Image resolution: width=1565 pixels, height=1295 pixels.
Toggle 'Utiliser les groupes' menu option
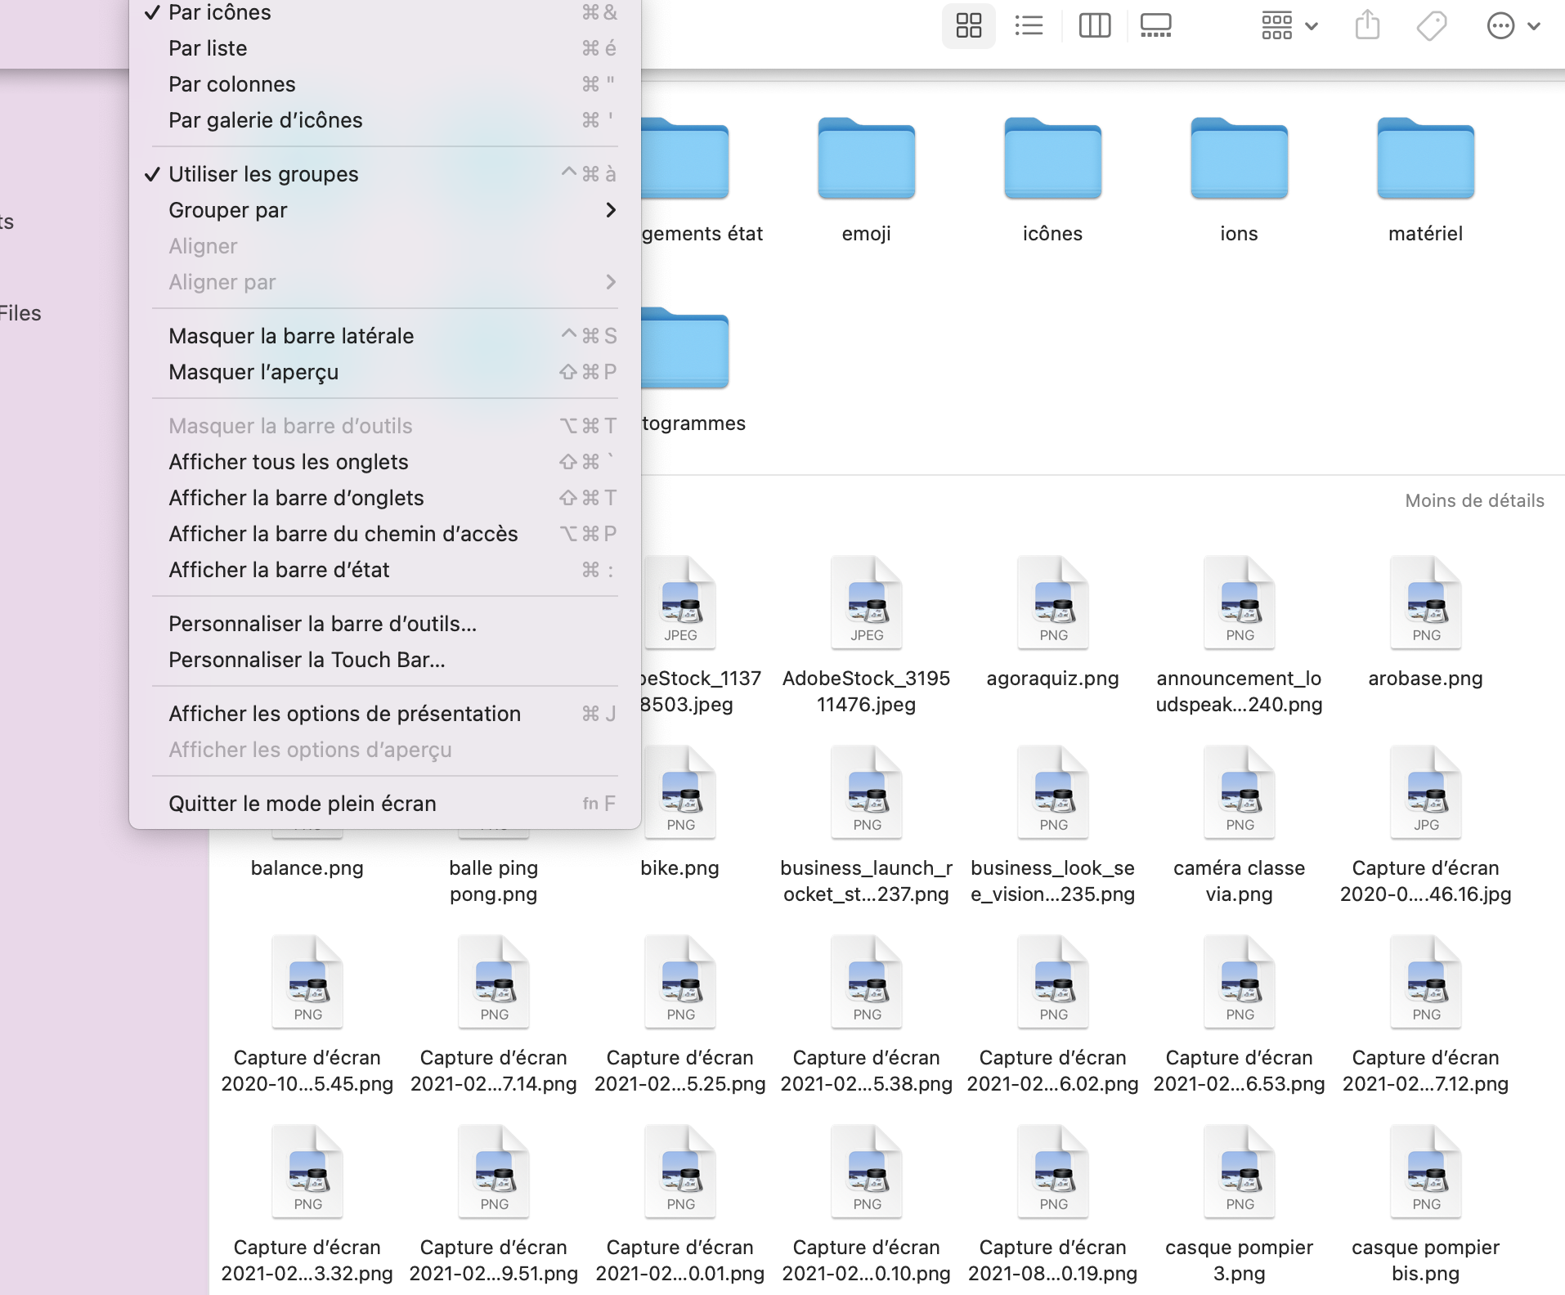click(x=385, y=174)
